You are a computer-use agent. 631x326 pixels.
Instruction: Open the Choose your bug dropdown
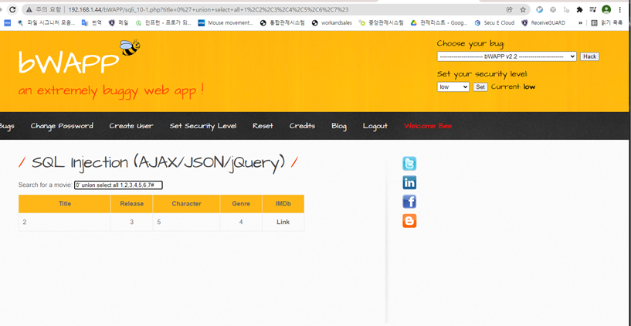(x=507, y=56)
